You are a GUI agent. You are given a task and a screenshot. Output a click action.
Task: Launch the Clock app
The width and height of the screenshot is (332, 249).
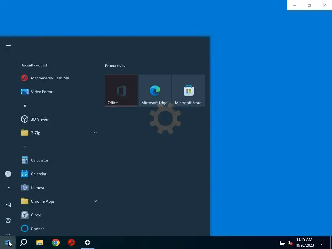(59, 215)
